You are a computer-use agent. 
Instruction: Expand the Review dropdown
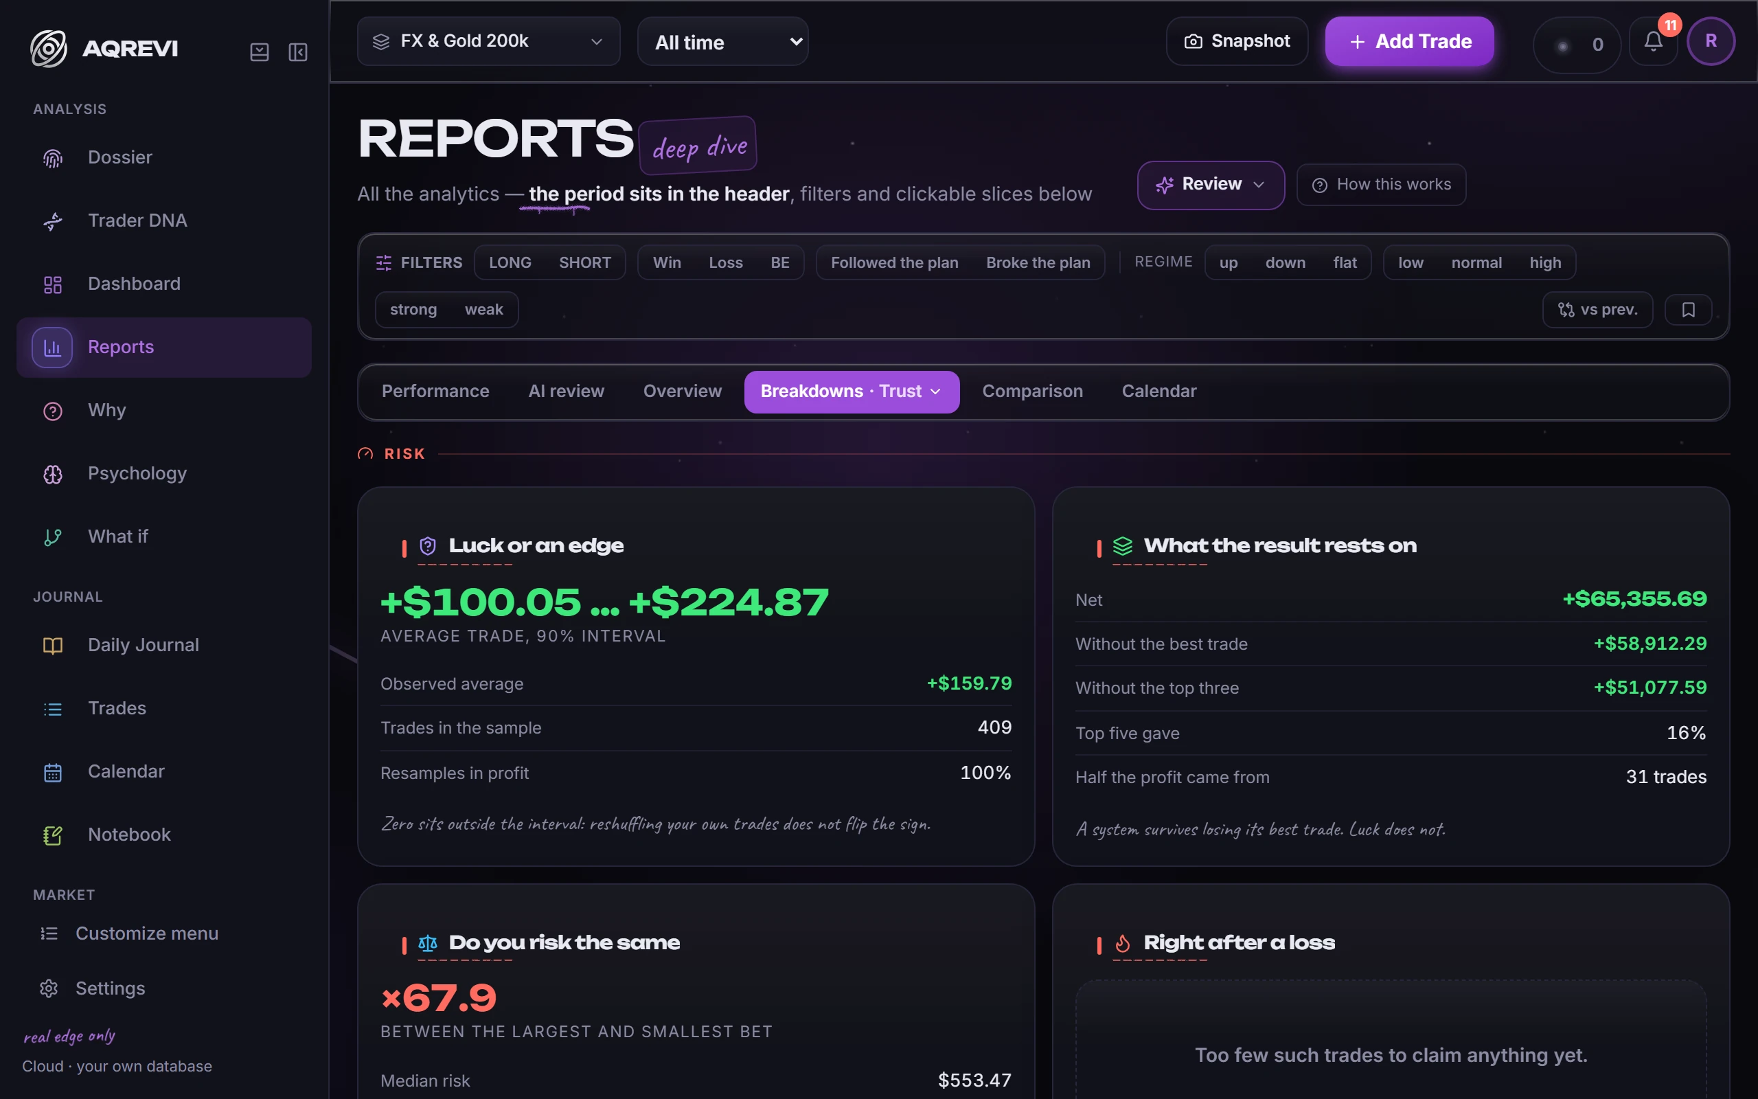(1211, 185)
